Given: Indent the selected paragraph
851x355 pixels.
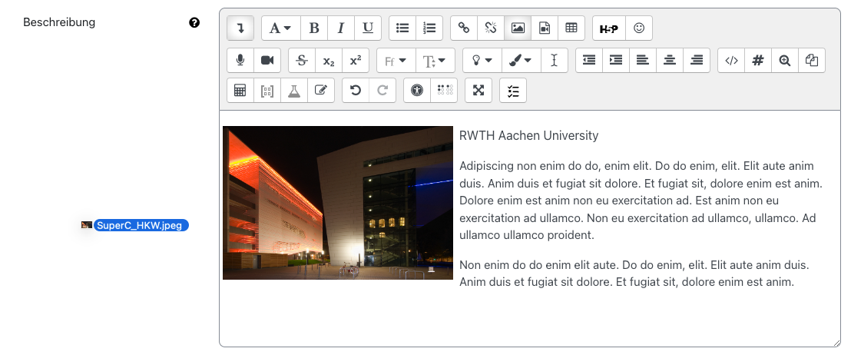Looking at the screenshot, I should point(616,60).
